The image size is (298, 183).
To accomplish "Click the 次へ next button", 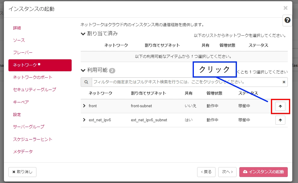I will (x=227, y=172).
